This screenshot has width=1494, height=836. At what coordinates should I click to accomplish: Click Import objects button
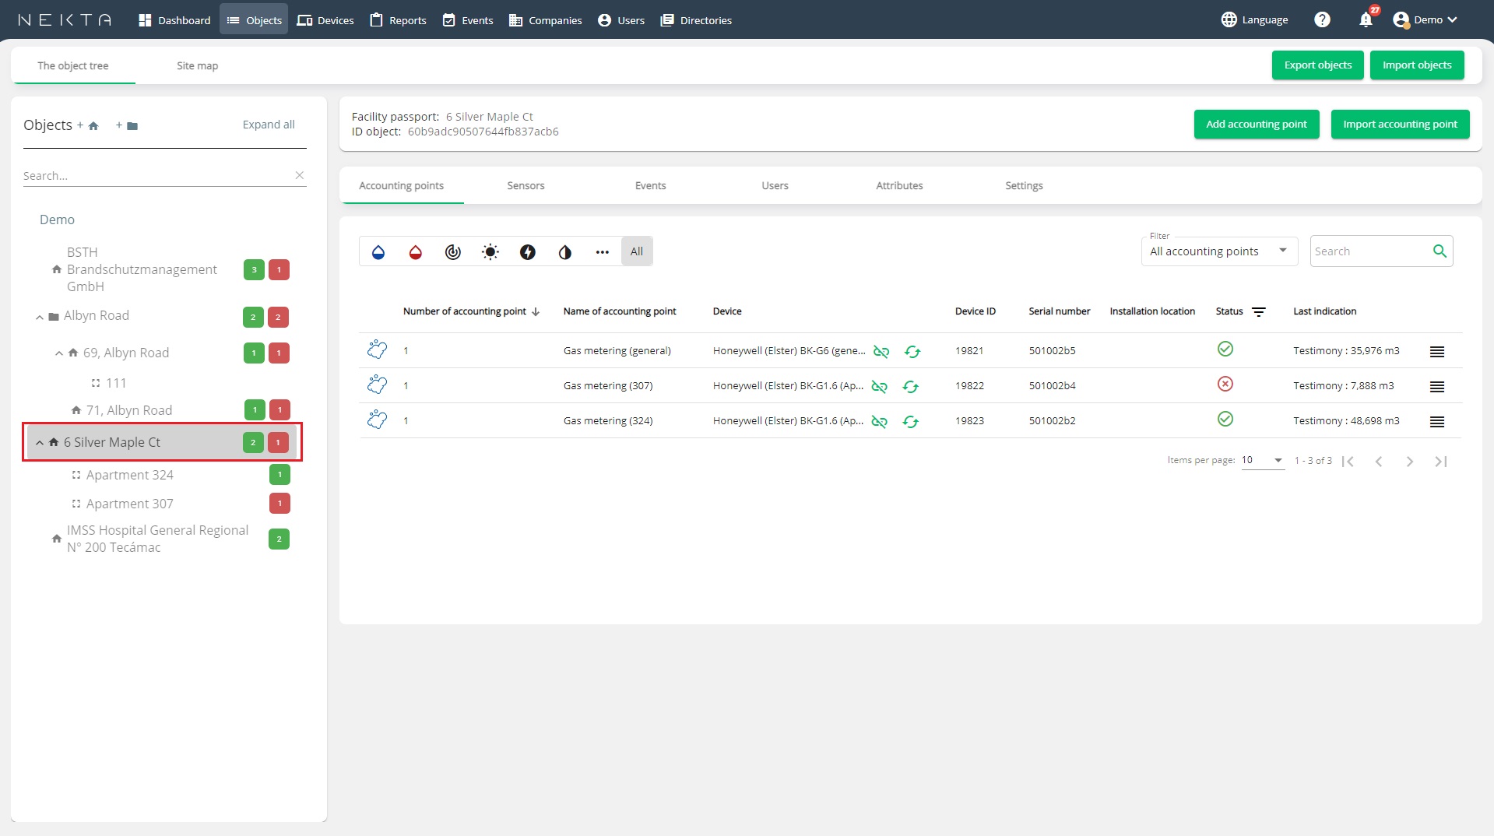pos(1417,65)
